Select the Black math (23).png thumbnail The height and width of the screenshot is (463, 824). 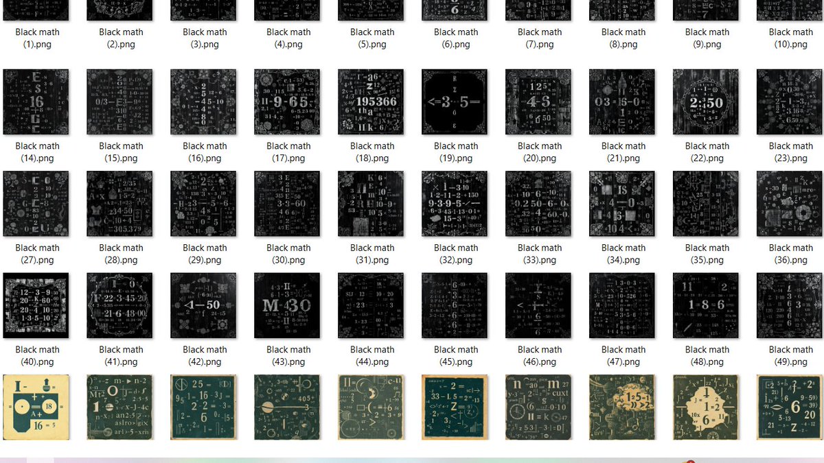point(790,102)
